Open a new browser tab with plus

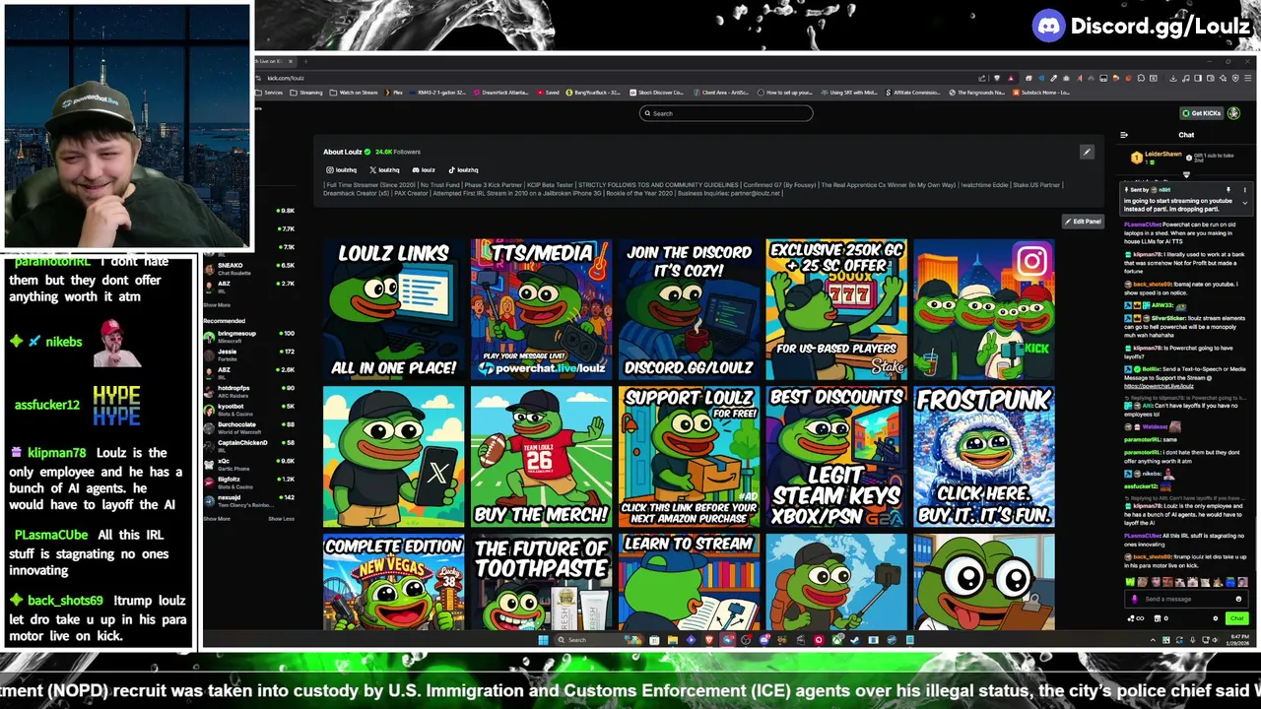click(305, 61)
